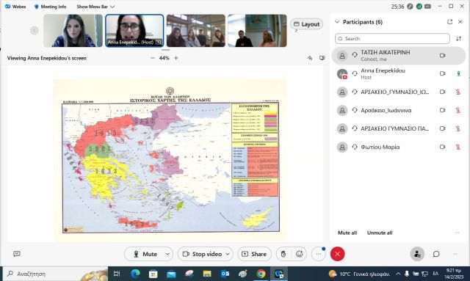Open the chat bubble icon
This screenshot has width=470, height=281.
tap(436, 254)
